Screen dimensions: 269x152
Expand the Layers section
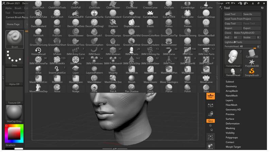pos(229,100)
